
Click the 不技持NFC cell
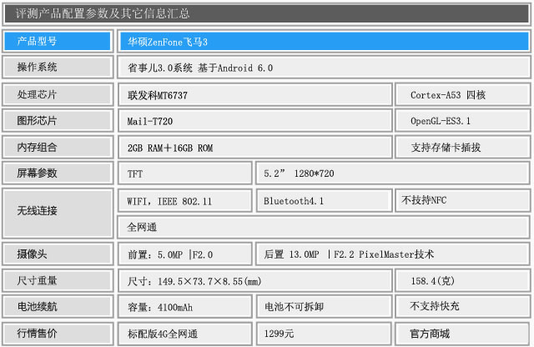(462, 200)
